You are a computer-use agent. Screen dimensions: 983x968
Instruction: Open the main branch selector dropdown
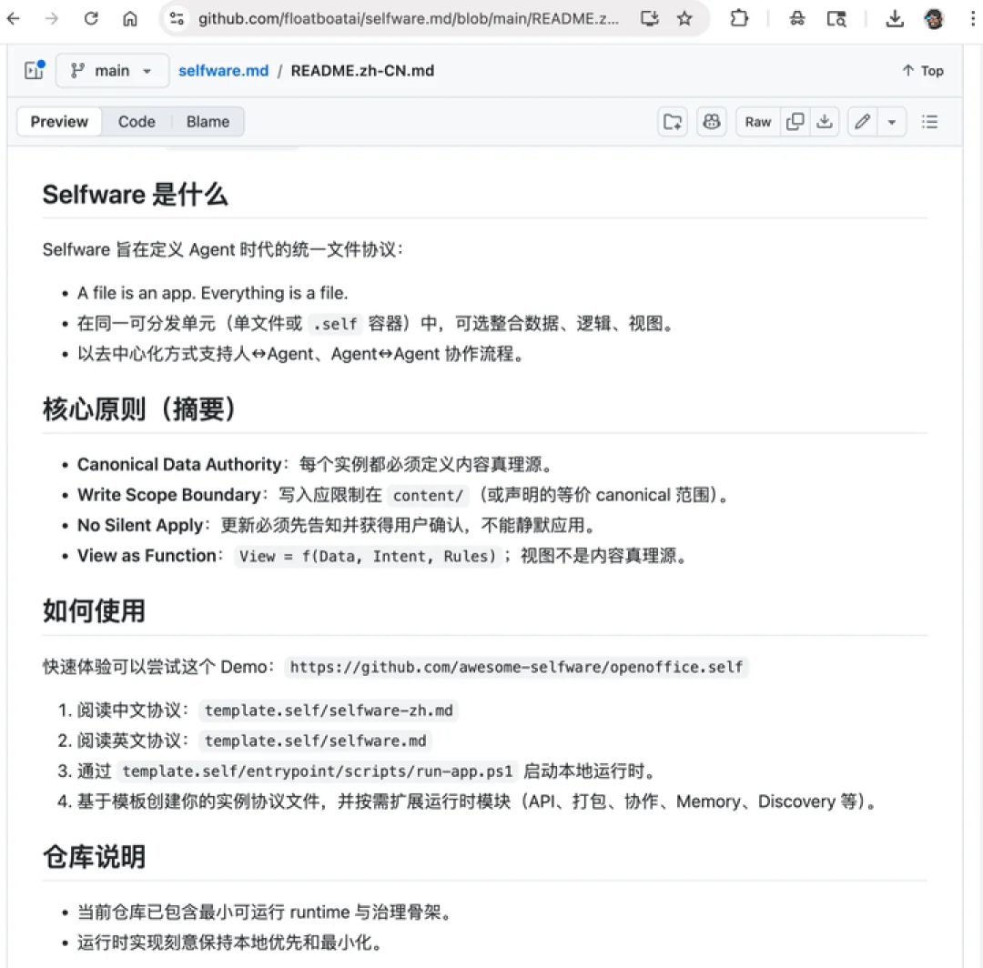(x=112, y=70)
